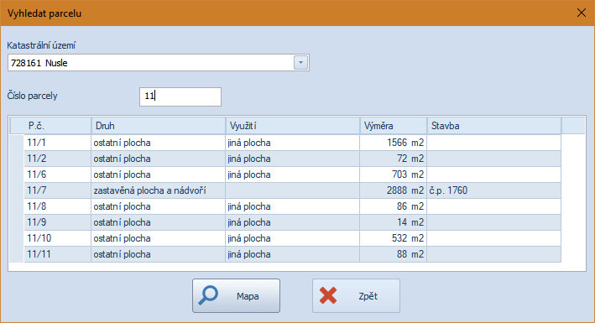This screenshot has height=323, width=595.
Task: Click the '532 m2' area cell
Action: (x=393, y=238)
